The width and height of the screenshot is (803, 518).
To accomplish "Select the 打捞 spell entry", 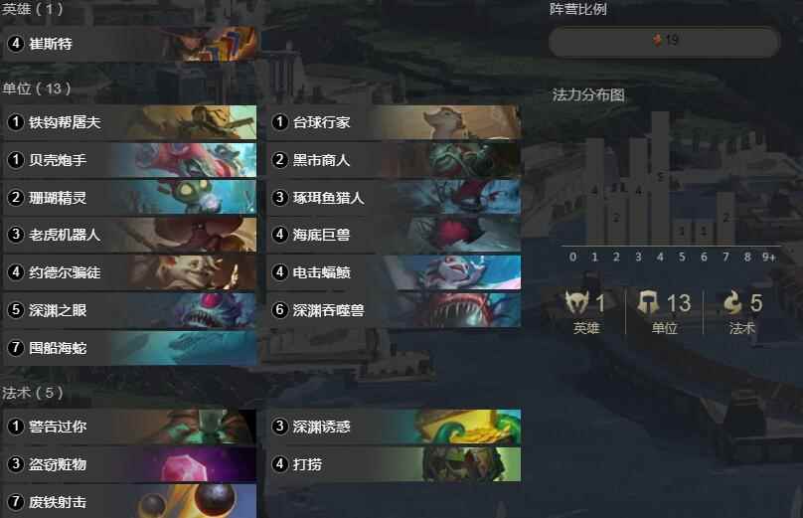I will (x=394, y=464).
